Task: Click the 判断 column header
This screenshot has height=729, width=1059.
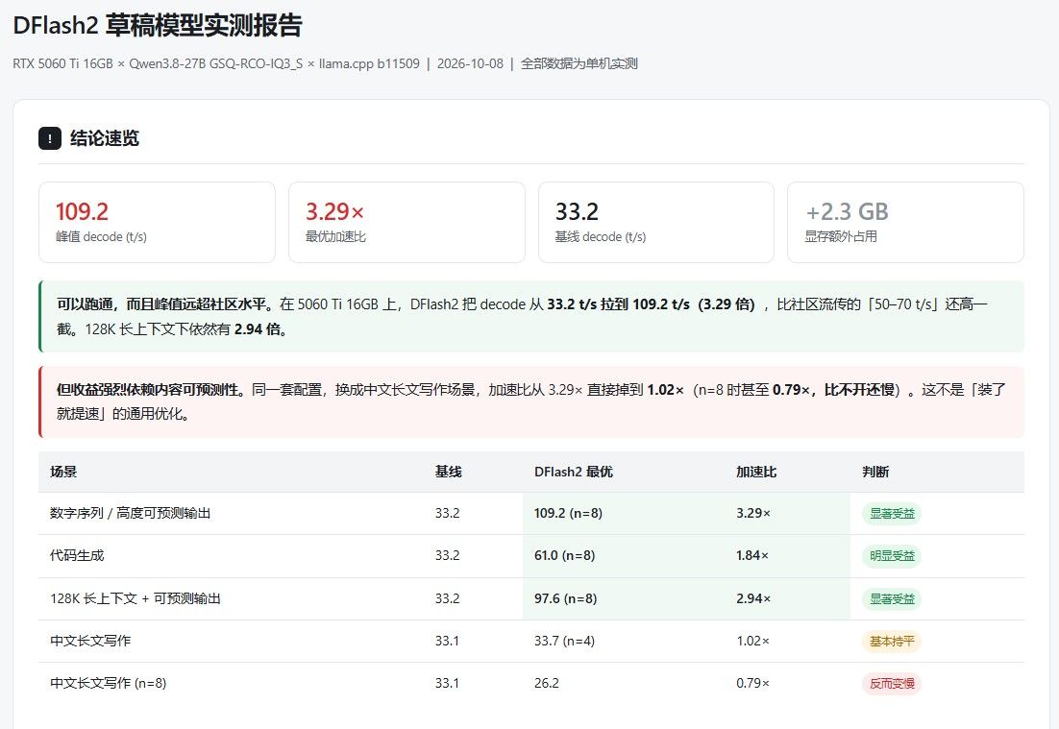Action: (x=876, y=472)
